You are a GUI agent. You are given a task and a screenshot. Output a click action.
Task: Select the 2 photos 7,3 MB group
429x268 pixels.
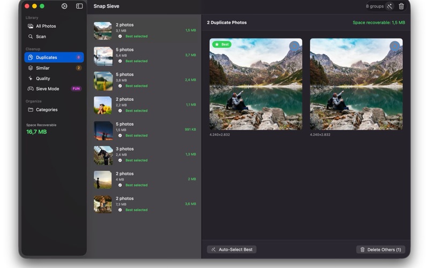pos(145,204)
